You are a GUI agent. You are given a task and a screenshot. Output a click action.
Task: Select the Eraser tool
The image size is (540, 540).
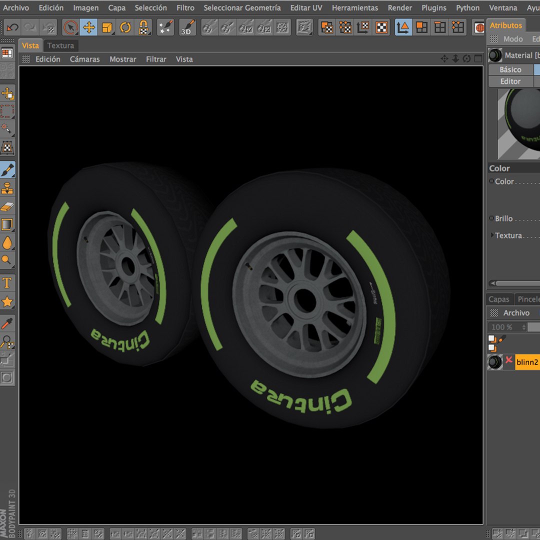[7, 206]
